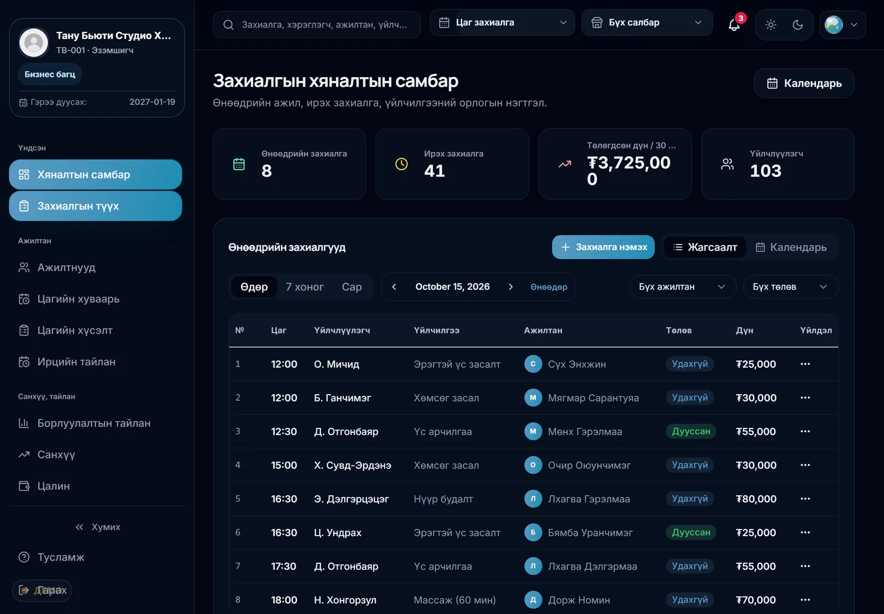Open Ирцийн тайлан sidebar item
The image size is (884, 614).
click(96, 362)
